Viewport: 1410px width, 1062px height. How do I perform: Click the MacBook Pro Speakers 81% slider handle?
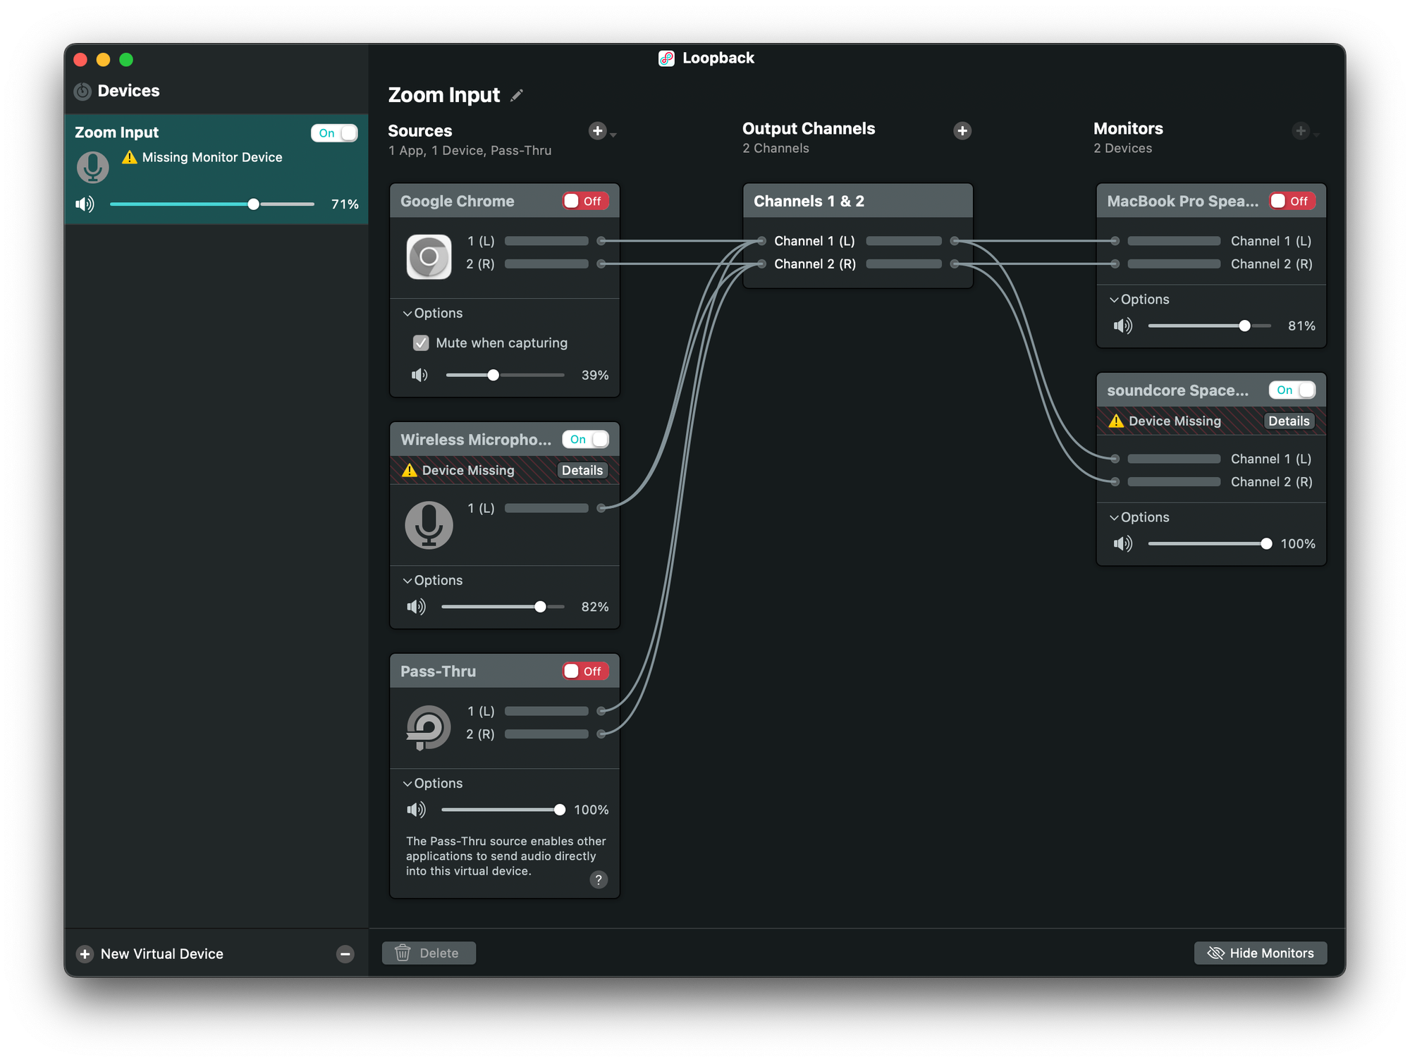1244,326
